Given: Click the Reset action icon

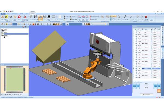Looking at the screenshot, I should tap(19, 17).
